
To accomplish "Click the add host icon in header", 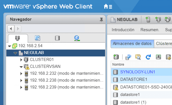I will [148, 20].
